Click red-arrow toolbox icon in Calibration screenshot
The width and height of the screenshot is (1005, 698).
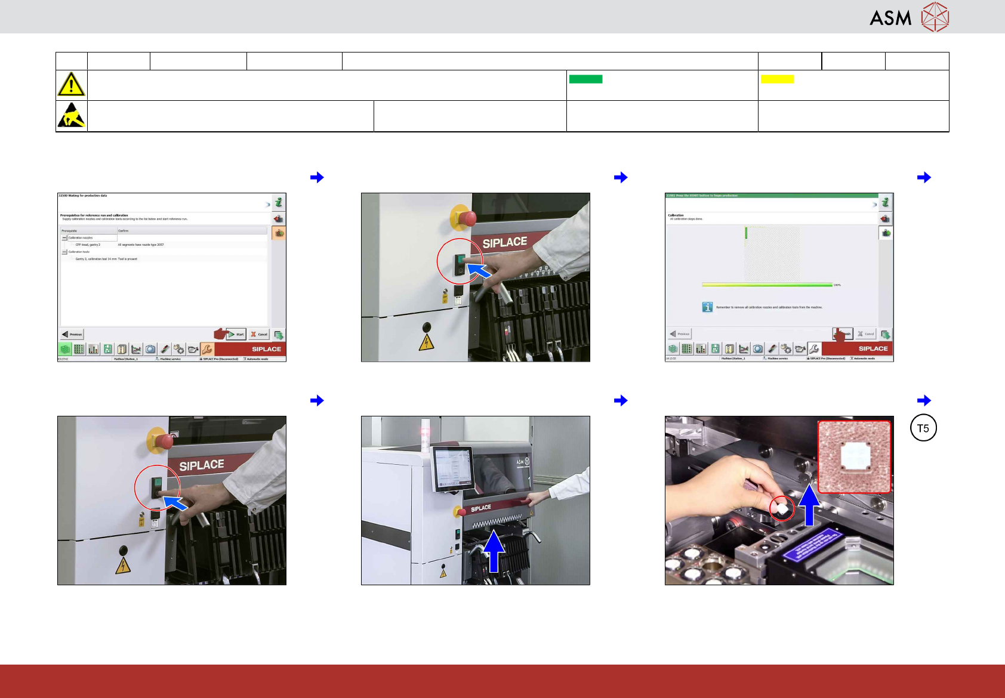[x=886, y=219]
